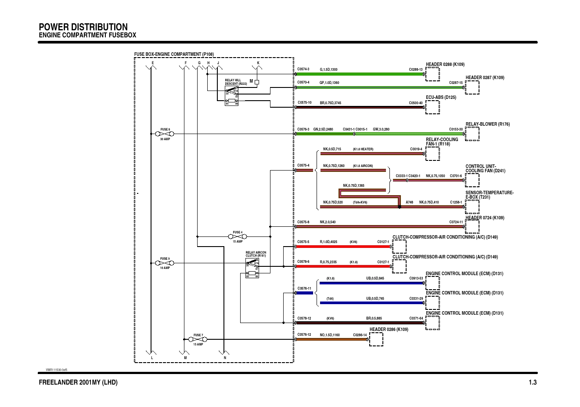Click the green wire G,1.5D,1300
580x407 pixels.
pyautogui.click(x=359, y=74)
